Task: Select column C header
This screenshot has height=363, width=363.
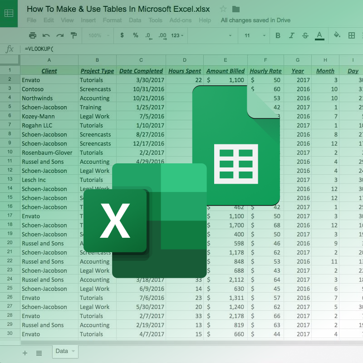Action: 141,60
